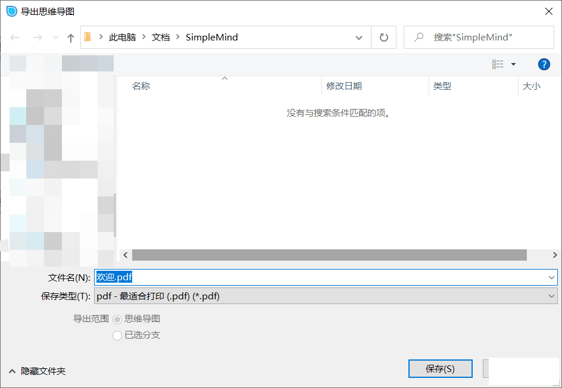Viewport: 562px width, 388px height.
Task: Click 文档 in the breadcrumb path
Action: [161, 37]
